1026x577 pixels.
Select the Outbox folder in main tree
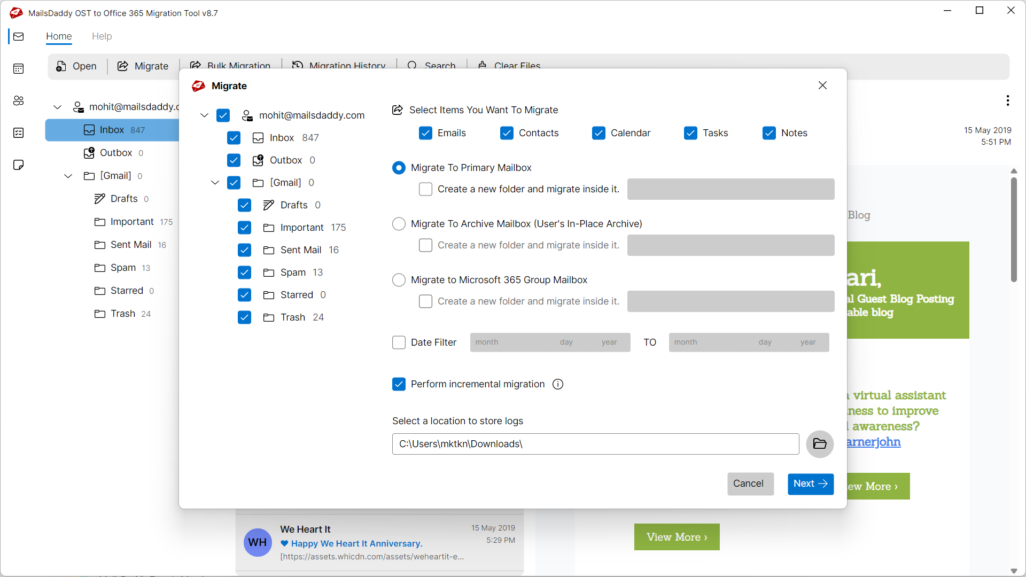(x=112, y=153)
